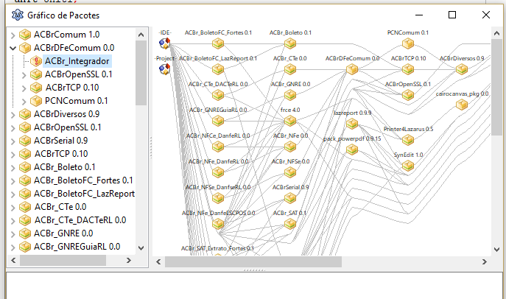Screen dimensions: 506x299
Task: Select cairocanvas_pkg 0.0 graph node
Action: click(462, 105)
